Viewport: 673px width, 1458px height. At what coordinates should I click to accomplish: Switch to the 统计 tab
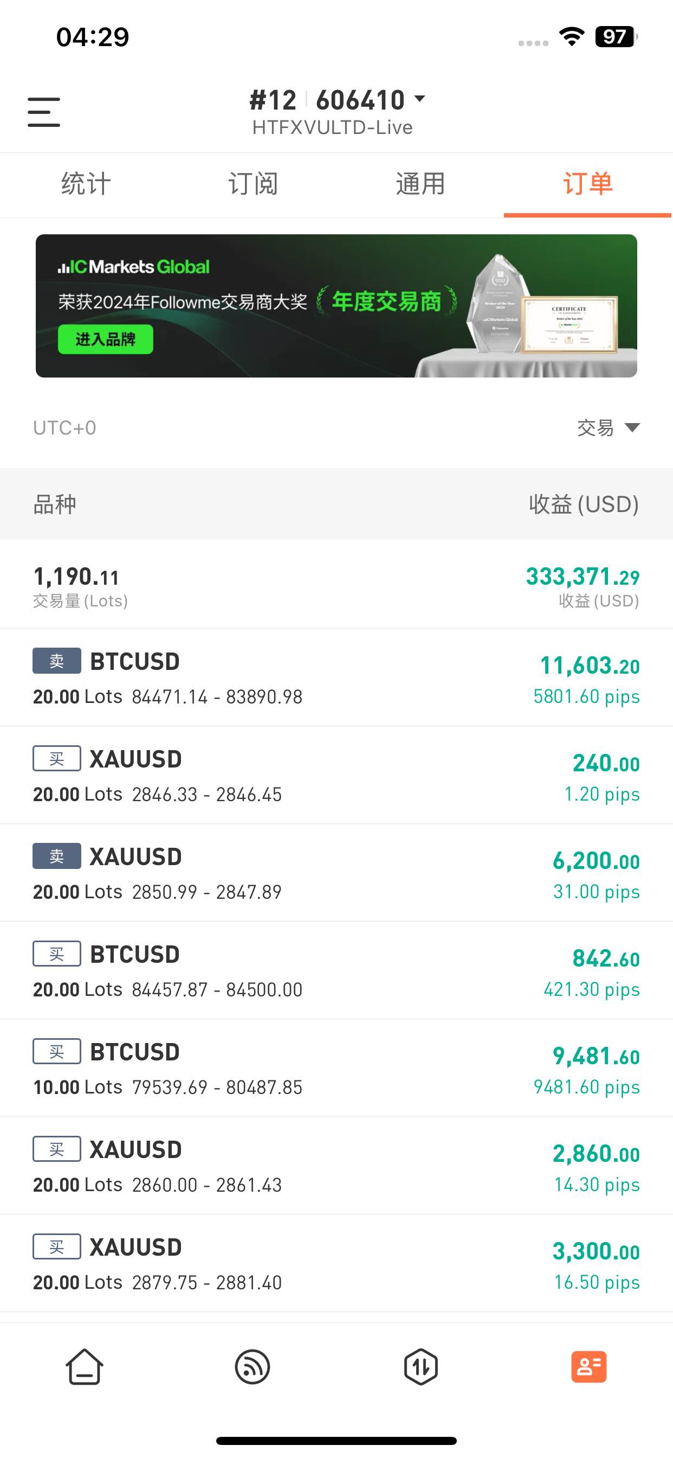coord(86,184)
